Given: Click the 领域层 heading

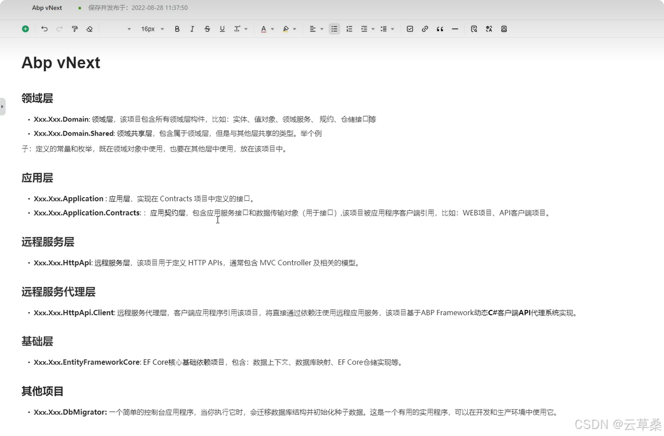Looking at the screenshot, I should [x=37, y=98].
